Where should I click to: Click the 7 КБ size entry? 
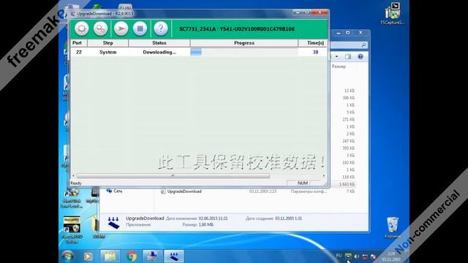click(x=350, y=191)
